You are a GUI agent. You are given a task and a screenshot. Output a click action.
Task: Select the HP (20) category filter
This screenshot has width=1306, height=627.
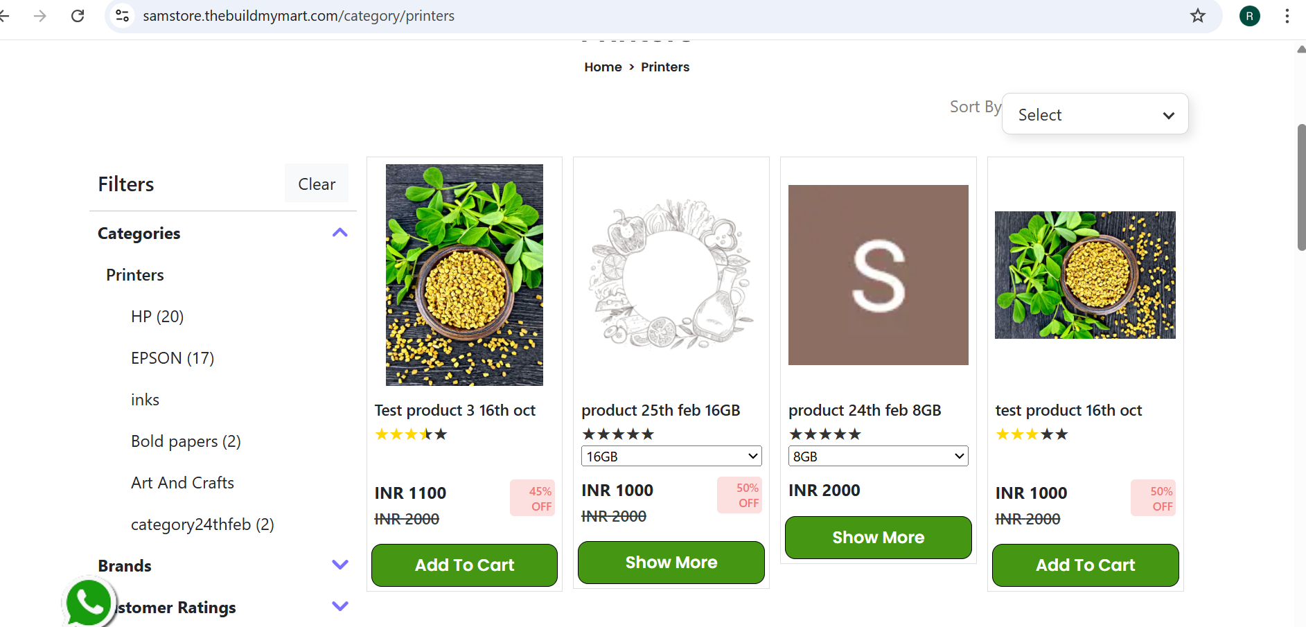click(x=157, y=317)
